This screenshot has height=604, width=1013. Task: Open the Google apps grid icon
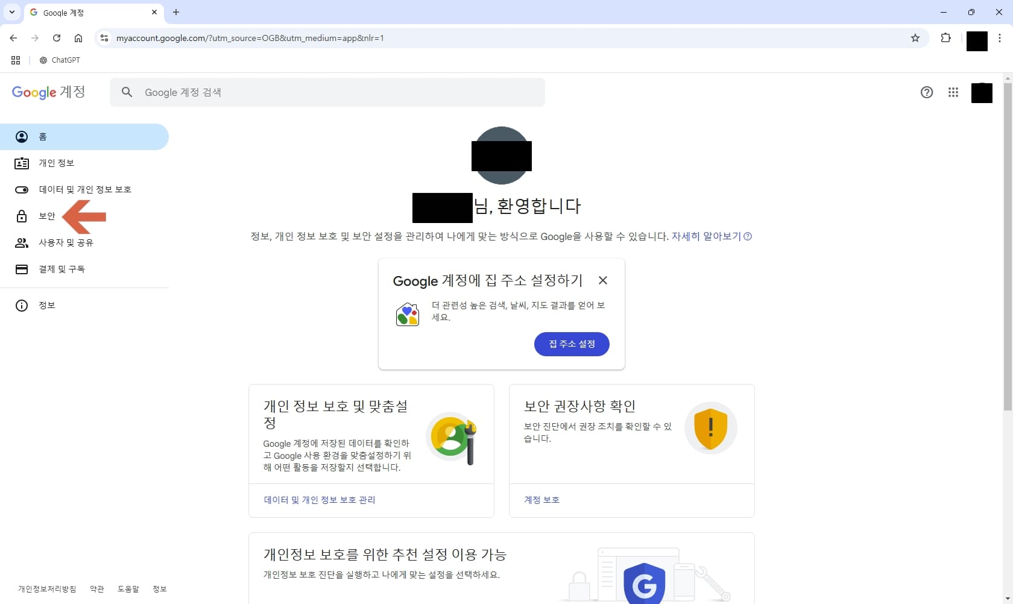(x=953, y=92)
